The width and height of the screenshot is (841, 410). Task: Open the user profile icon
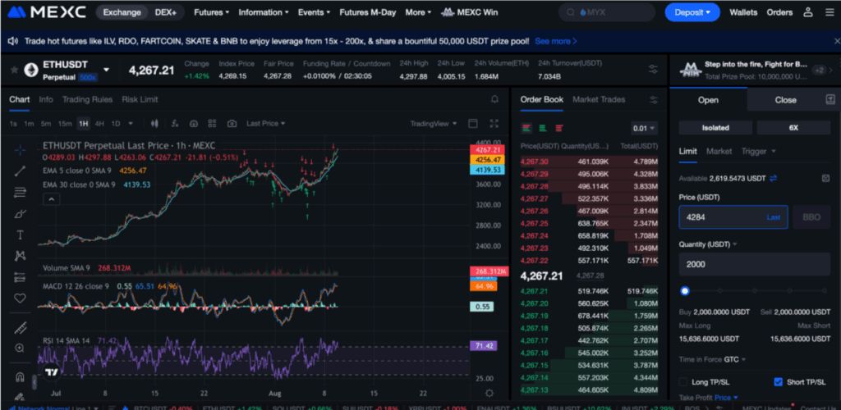(x=808, y=12)
